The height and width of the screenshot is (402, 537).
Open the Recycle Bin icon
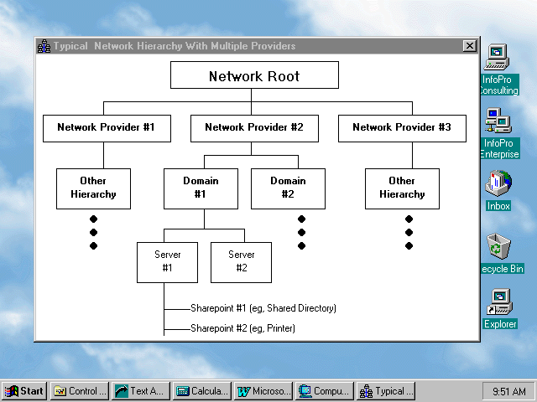click(x=498, y=248)
